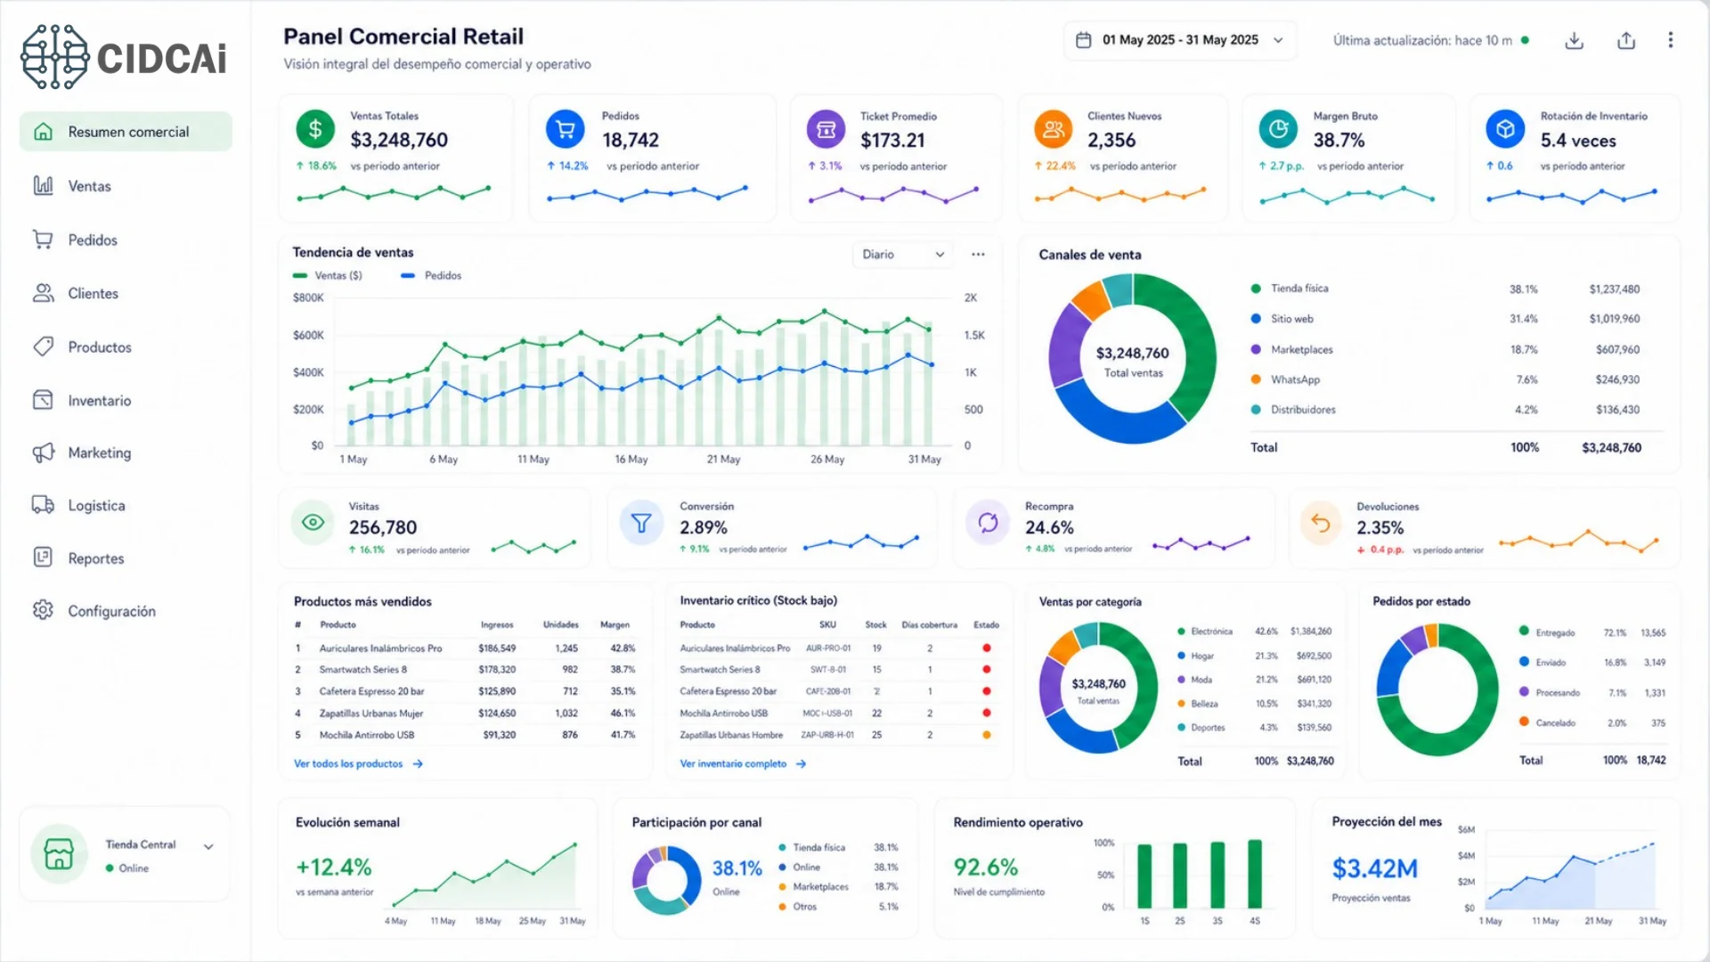Go to the Ventas section
This screenshot has width=1710, height=962.
coord(89,186)
